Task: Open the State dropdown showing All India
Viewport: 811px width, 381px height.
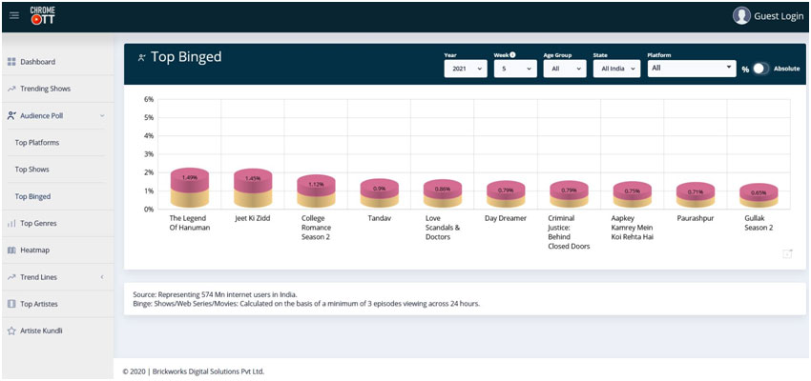Action: [x=615, y=69]
